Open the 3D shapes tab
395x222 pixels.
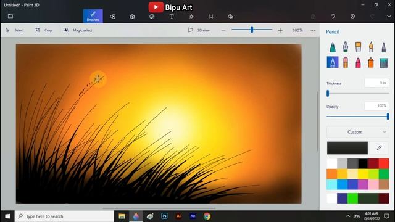132,17
